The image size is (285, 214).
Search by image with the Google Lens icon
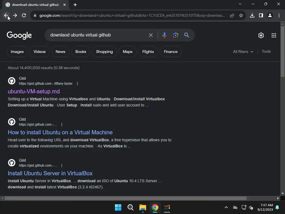175,35
